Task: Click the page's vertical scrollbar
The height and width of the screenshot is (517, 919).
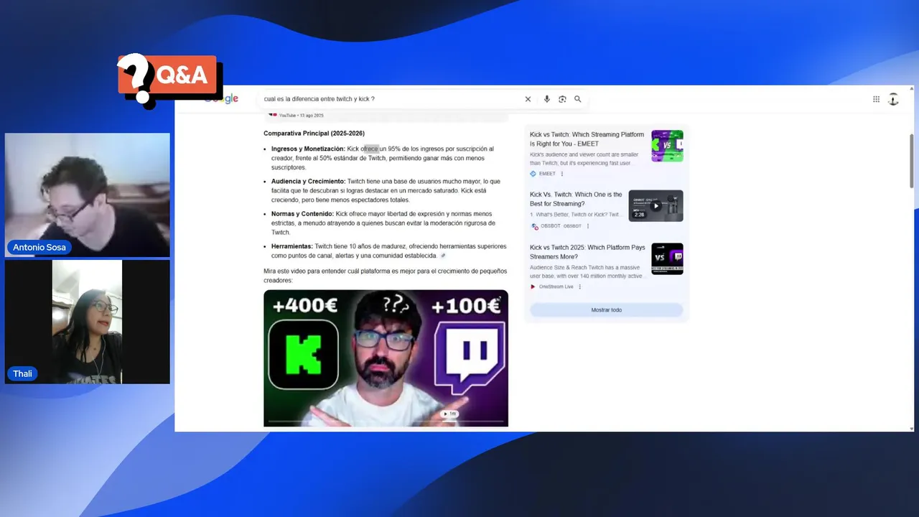Action: pos(912,162)
